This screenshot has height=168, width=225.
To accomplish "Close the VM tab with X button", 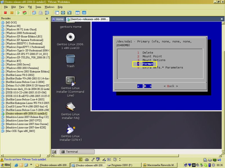I will [222, 19].
